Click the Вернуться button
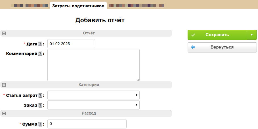Screen dimensions: 258x129 pyautogui.click(x=222, y=47)
